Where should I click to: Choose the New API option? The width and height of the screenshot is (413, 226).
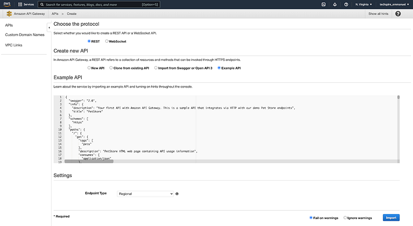(x=89, y=68)
